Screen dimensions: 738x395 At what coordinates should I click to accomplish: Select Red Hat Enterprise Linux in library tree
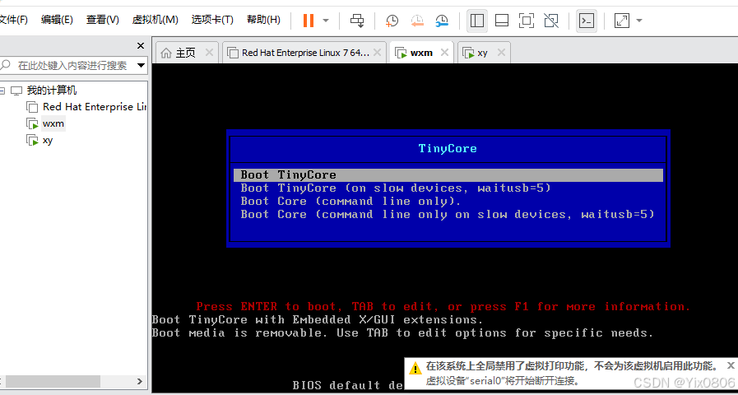pyautogui.click(x=95, y=107)
